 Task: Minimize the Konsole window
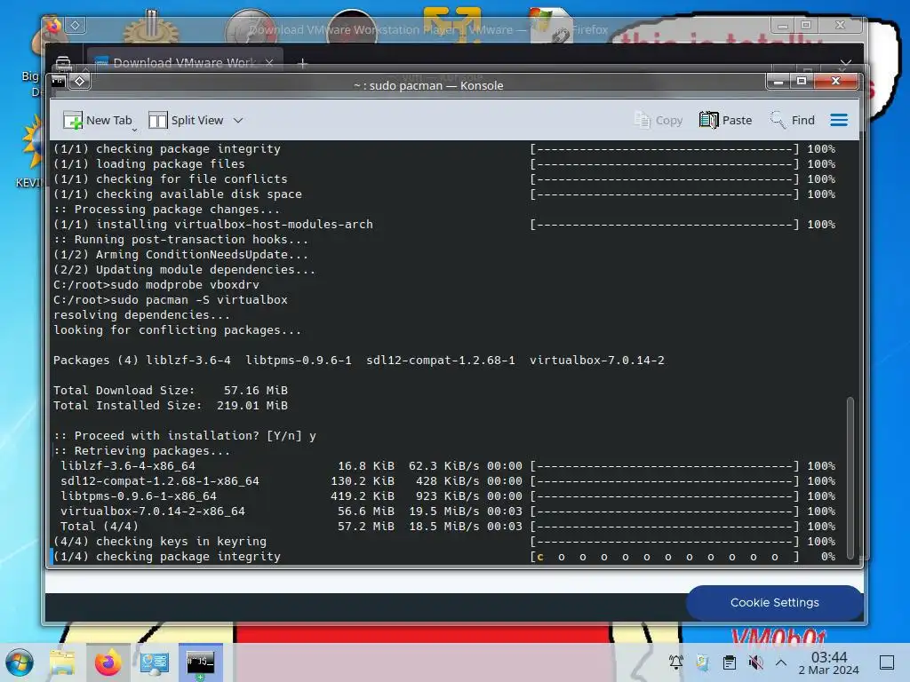point(778,81)
